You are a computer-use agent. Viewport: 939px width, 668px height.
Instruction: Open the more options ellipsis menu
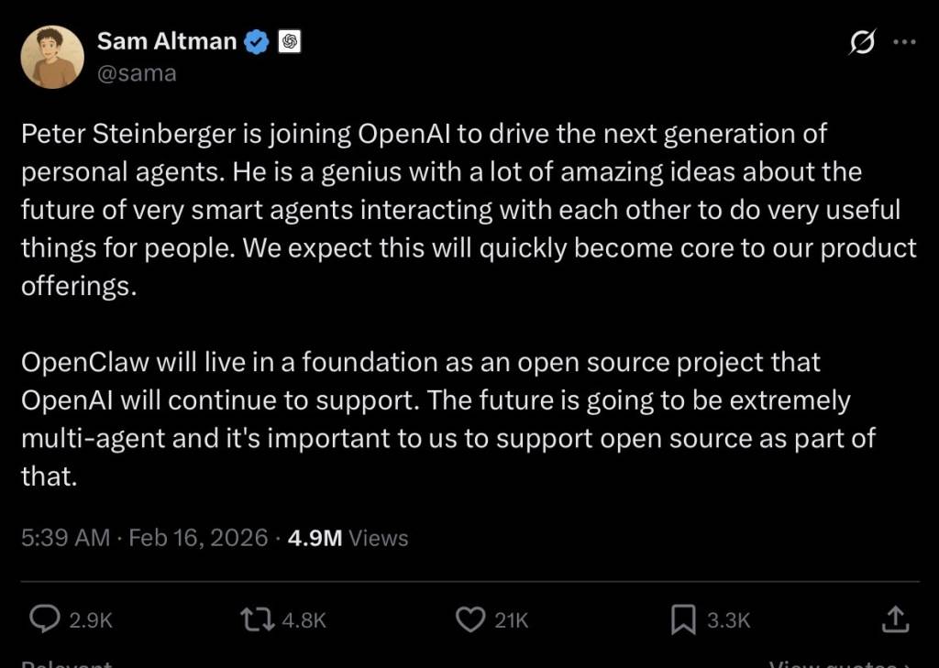(x=904, y=41)
